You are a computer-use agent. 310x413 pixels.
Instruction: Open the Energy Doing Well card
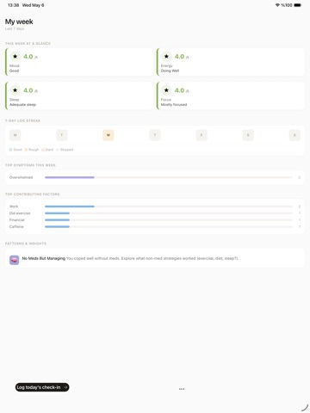click(231, 62)
